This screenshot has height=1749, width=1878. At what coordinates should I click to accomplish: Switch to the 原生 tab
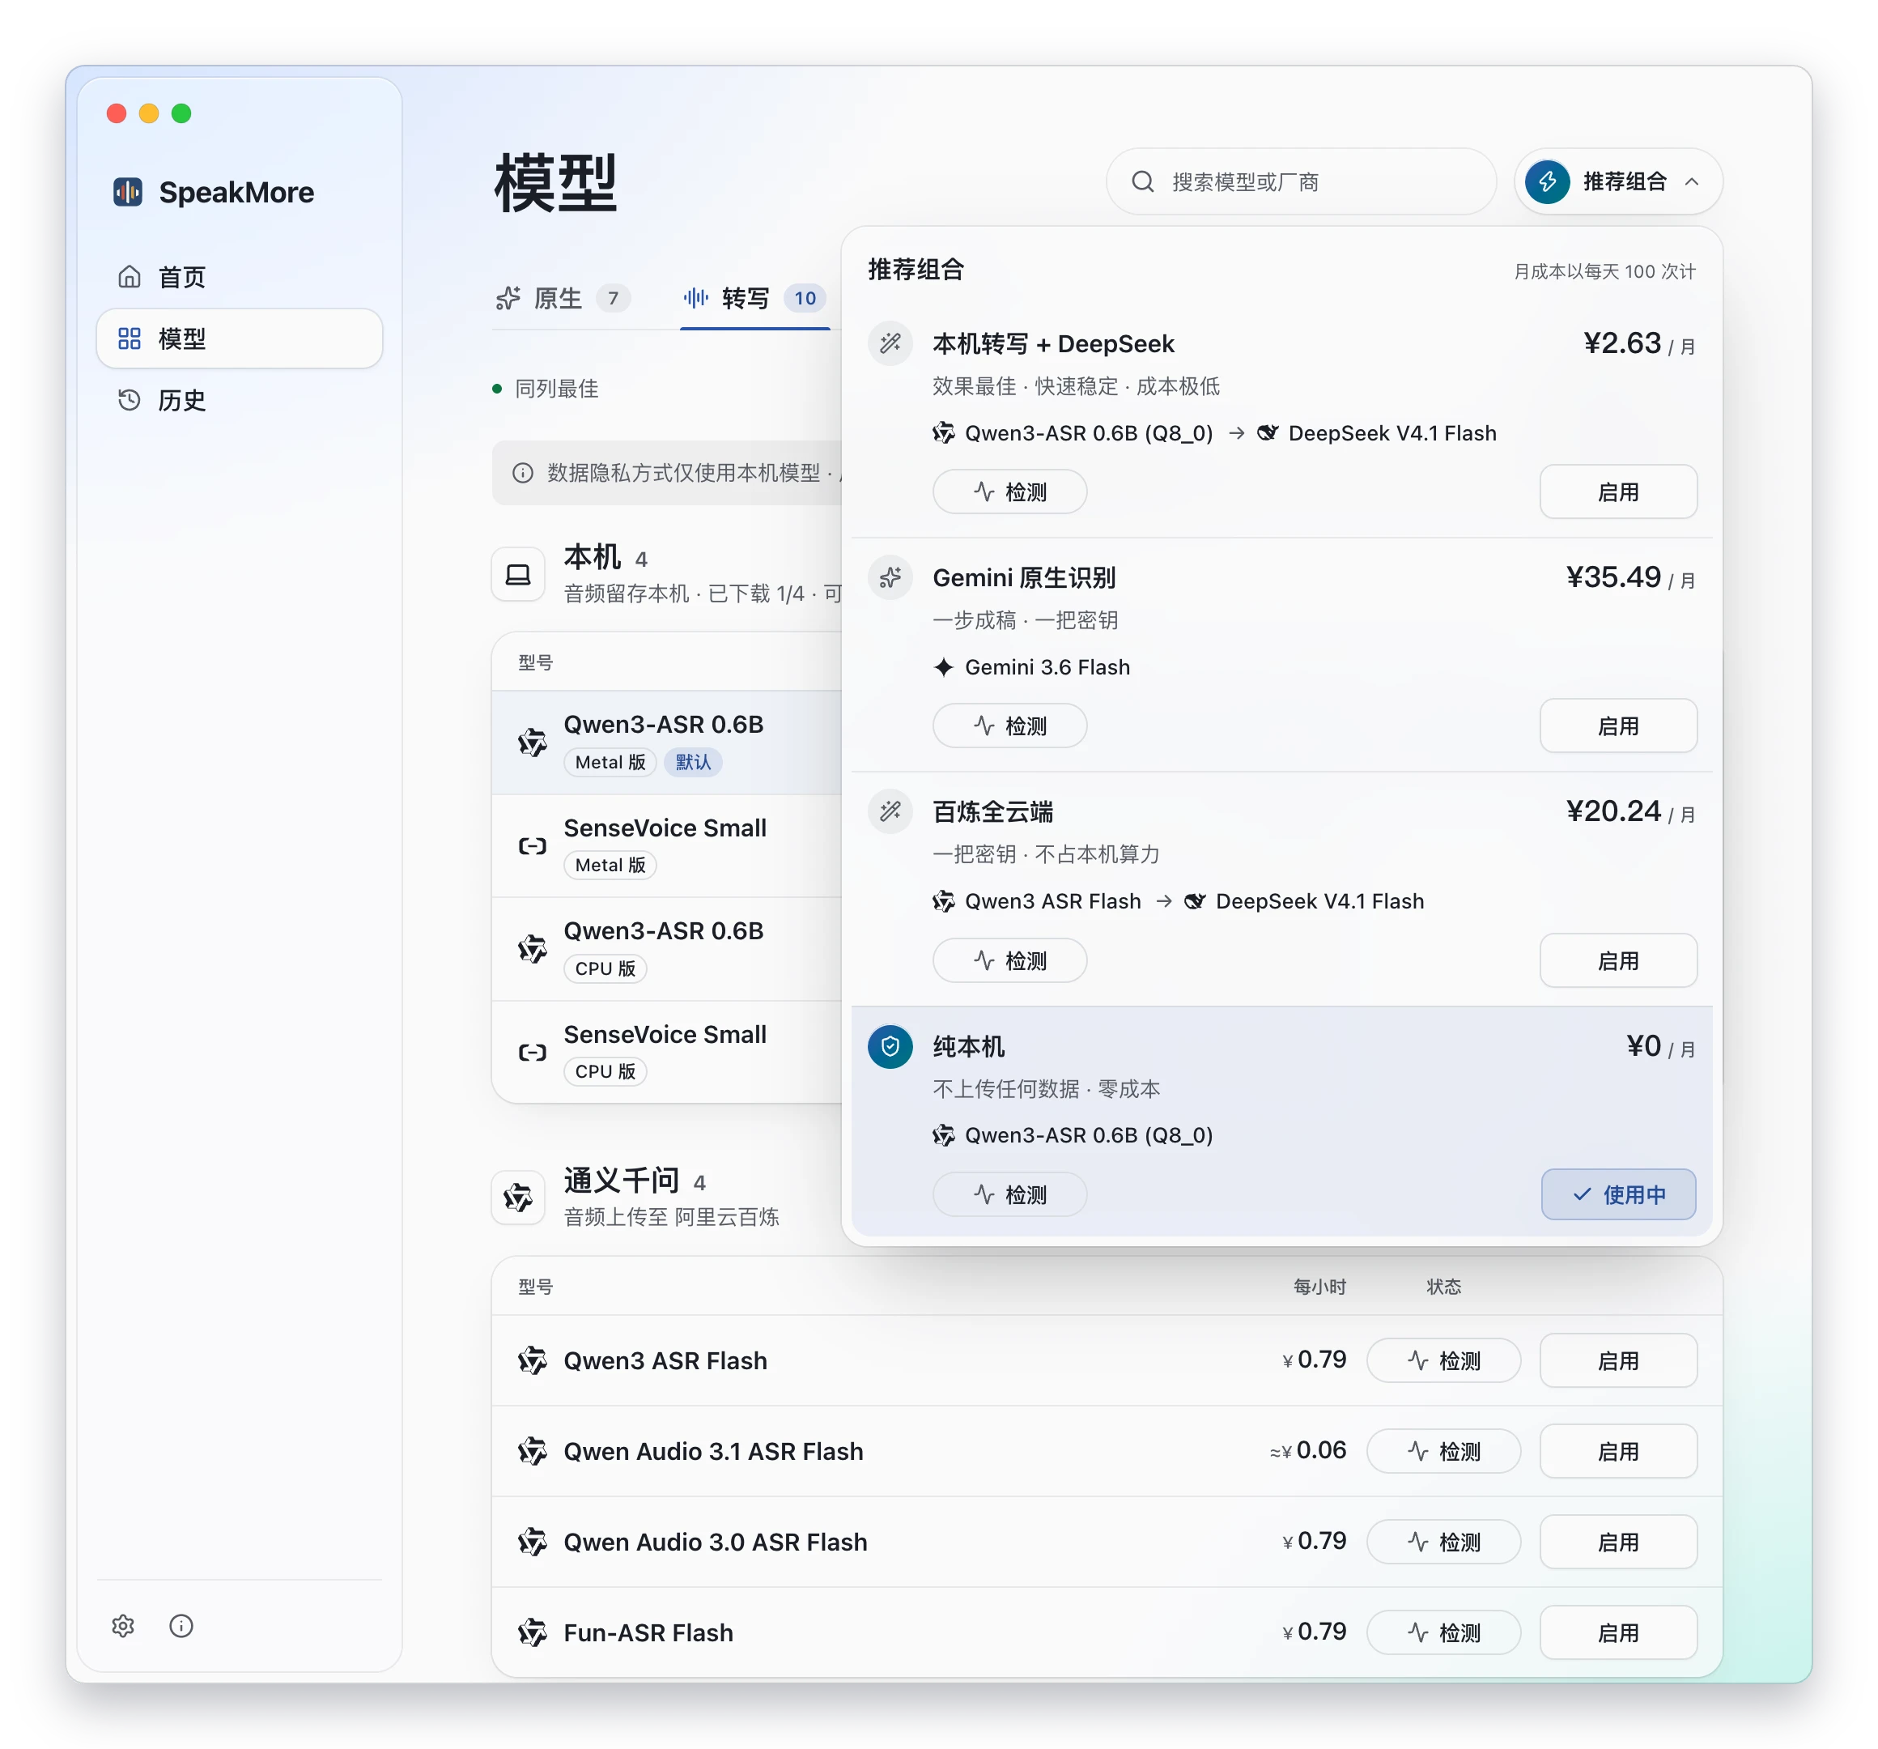(563, 299)
